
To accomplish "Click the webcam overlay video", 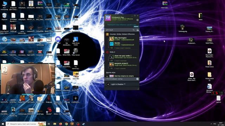I will (28, 79).
